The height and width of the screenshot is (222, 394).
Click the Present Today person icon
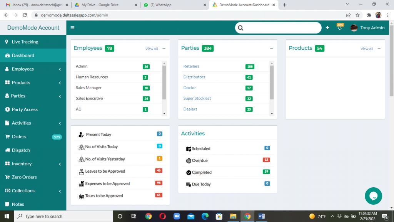click(81, 135)
